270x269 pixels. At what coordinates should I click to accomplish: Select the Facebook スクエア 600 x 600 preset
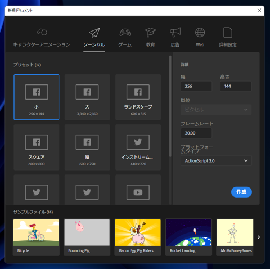pyautogui.click(x=37, y=147)
